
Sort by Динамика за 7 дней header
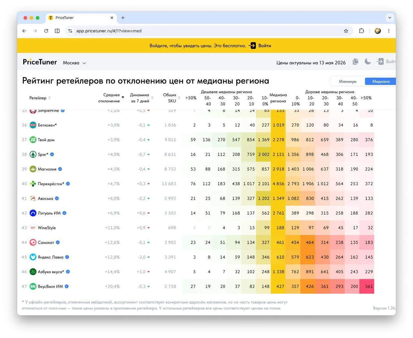pyautogui.click(x=142, y=98)
